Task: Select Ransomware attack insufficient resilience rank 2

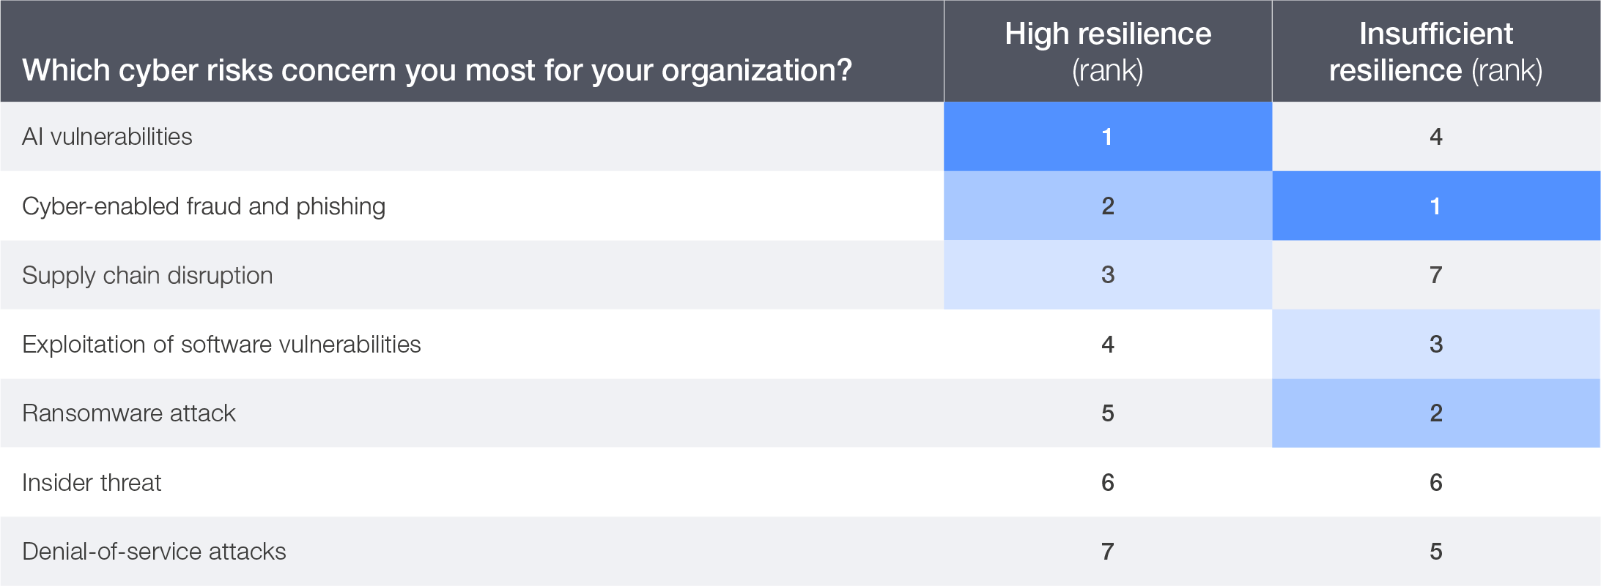Action: click(x=1435, y=413)
